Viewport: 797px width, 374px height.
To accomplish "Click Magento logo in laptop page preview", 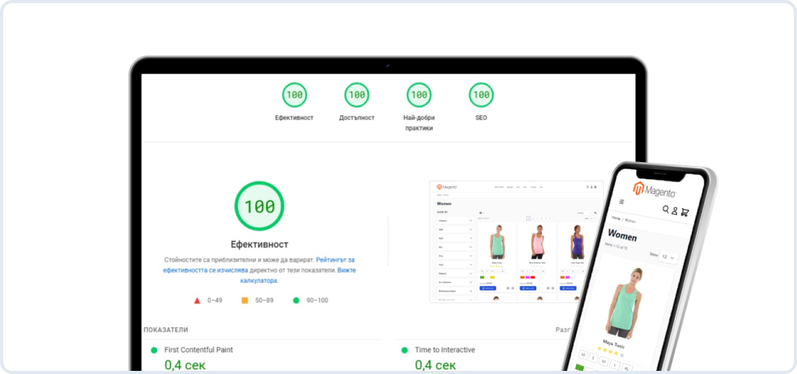I will tap(448, 187).
